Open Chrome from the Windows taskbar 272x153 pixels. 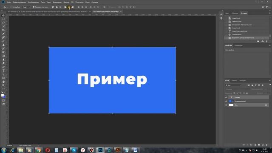click(x=39, y=150)
